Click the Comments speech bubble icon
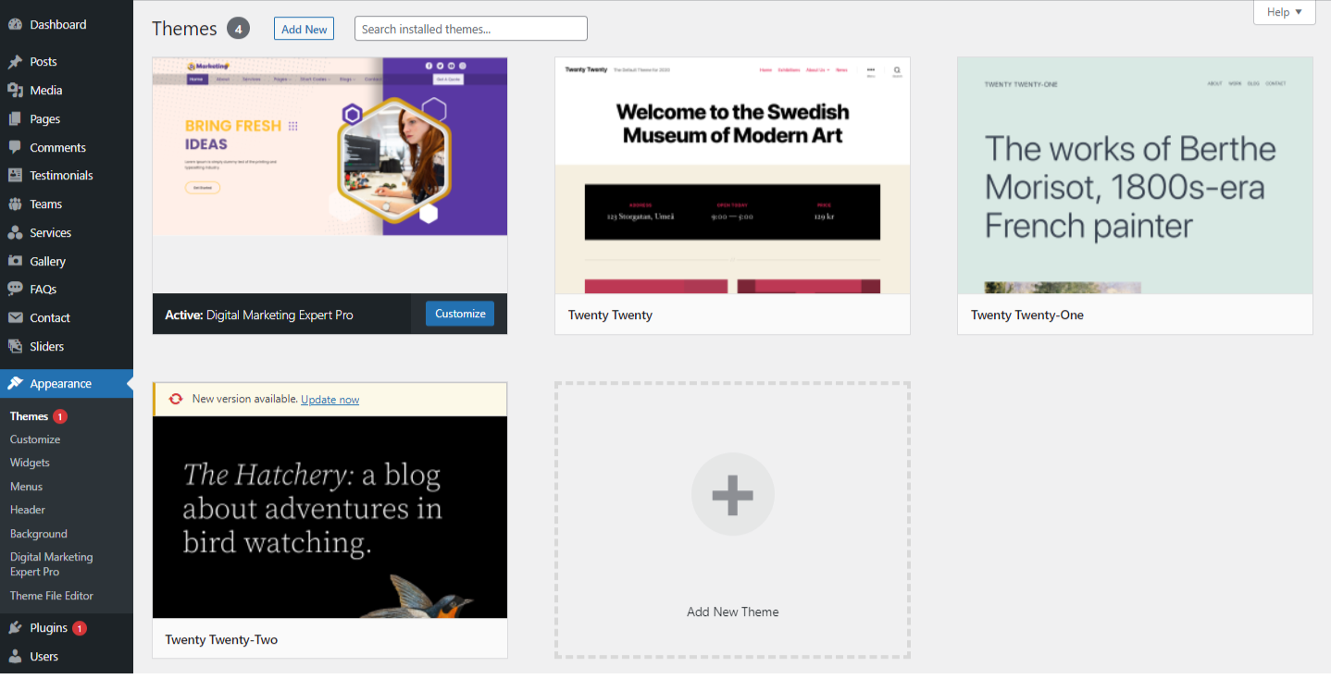The height and width of the screenshot is (679, 1331). (15, 148)
